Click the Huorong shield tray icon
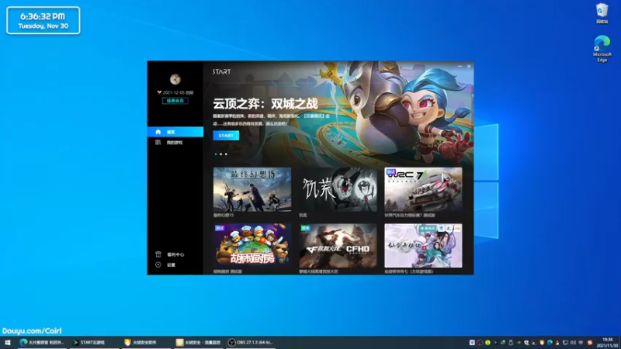The image size is (621, 349). point(542,343)
